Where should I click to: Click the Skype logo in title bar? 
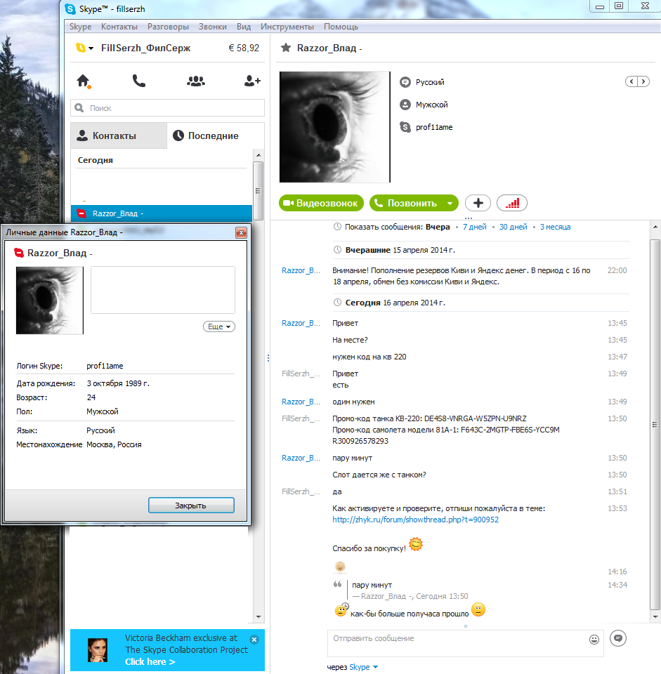click(70, 8)
